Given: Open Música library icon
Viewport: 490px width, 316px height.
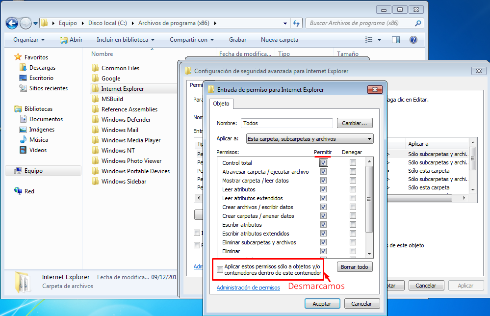Looking at the screenshot, I should coord(23,140).
